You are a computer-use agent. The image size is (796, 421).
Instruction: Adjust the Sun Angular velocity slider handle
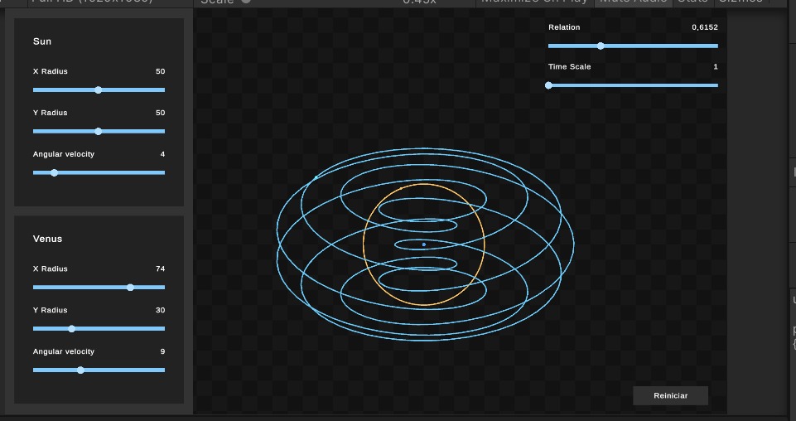point(55,172)
